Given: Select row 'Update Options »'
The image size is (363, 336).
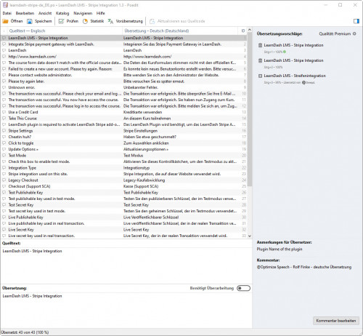Looking at the screenshot, I should tap(124, 149).
